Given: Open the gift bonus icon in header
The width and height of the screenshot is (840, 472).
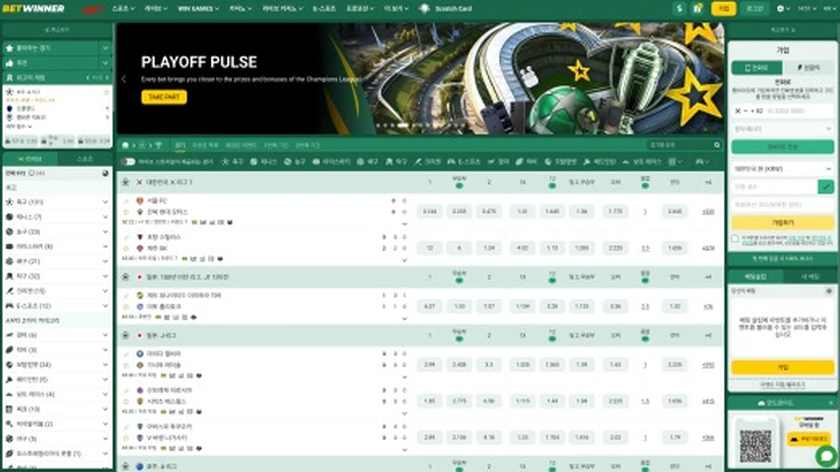Looking at the screenshot, I should 697,8.
